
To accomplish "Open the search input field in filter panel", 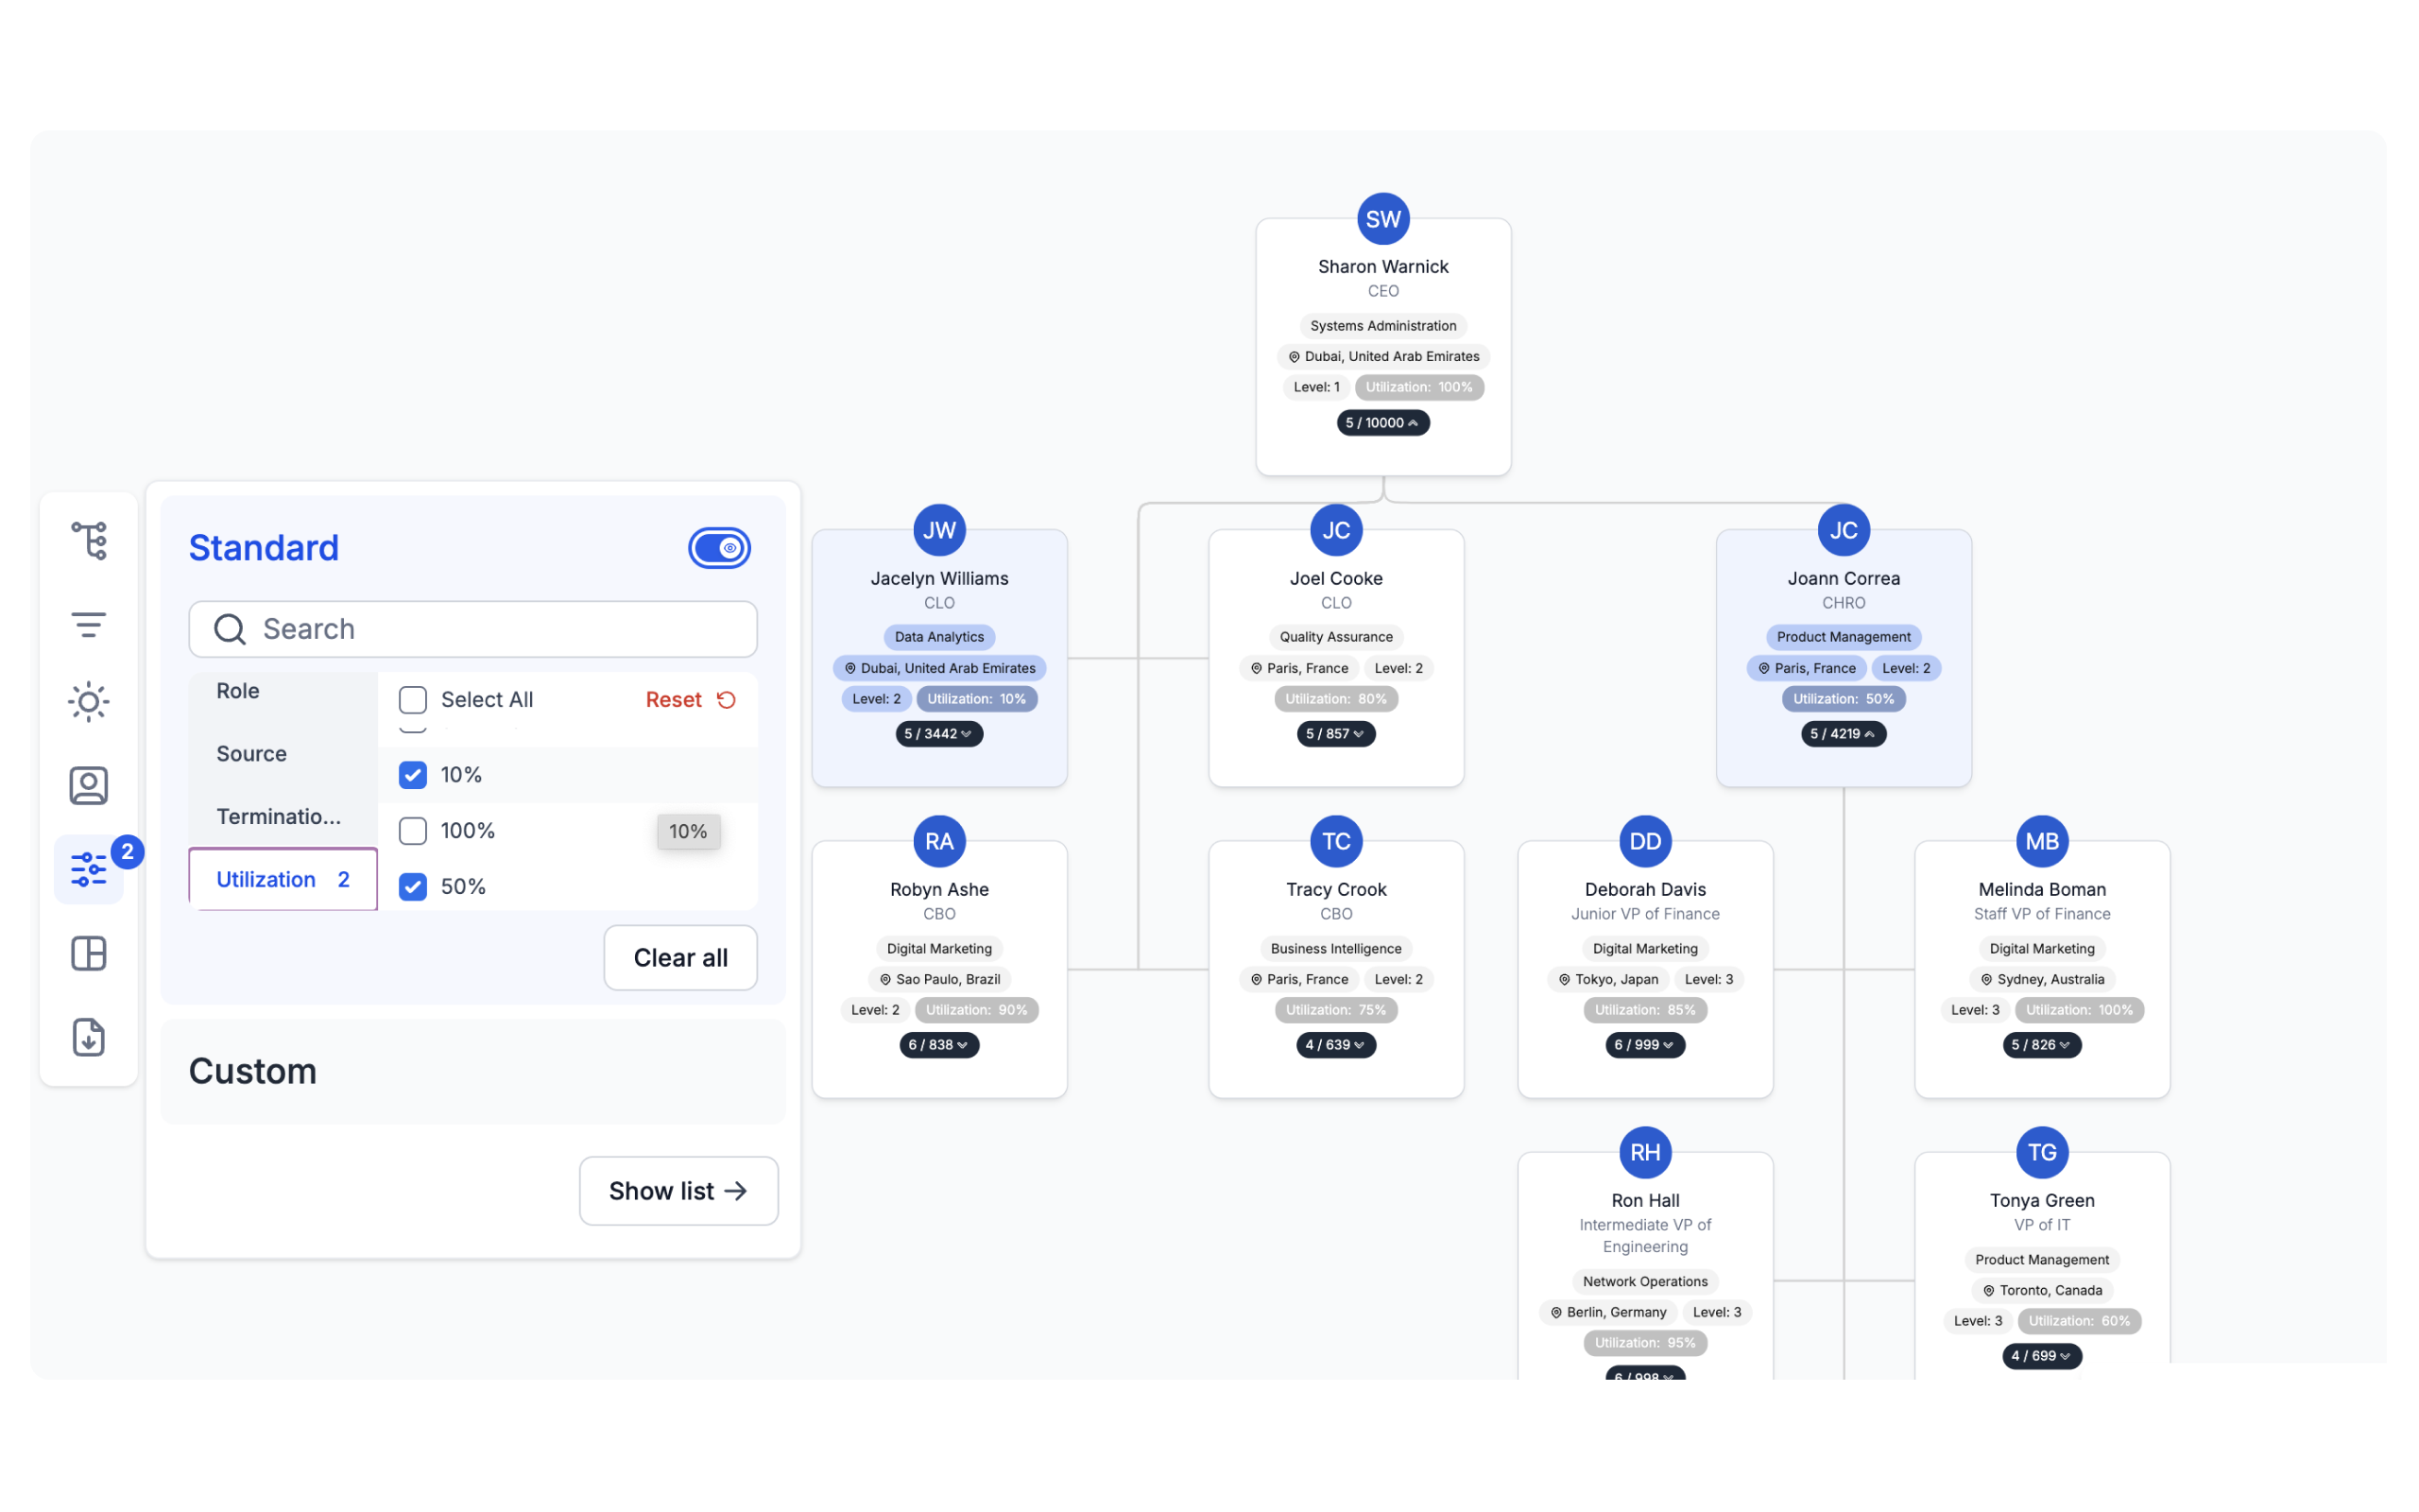I will 472,628.
